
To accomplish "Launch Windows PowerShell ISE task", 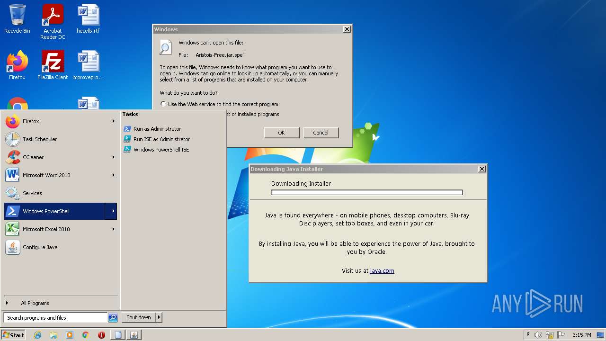I will click(x=156, y=150).
